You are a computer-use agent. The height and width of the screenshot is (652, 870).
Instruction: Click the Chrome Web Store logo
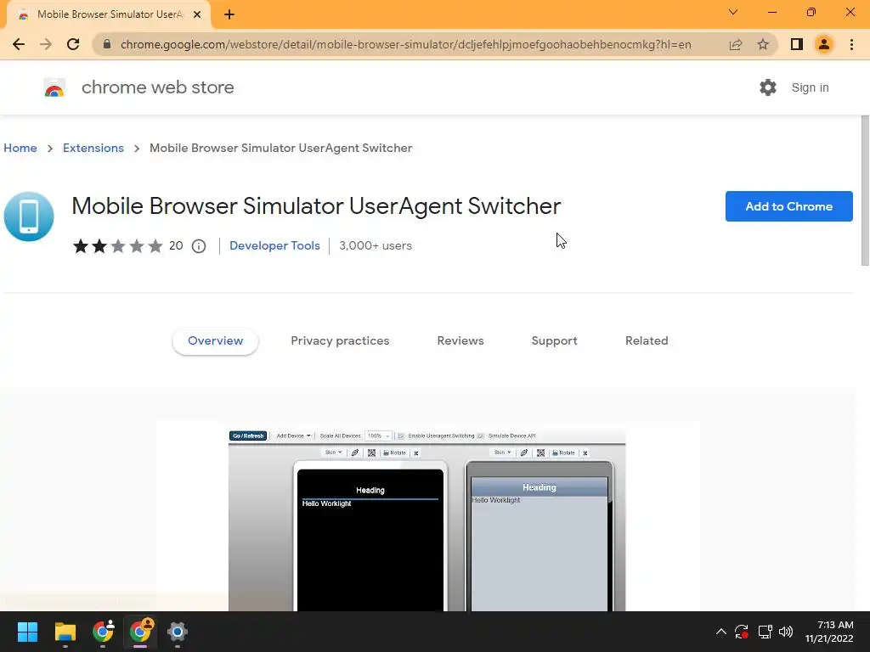[x=54, y=87]
